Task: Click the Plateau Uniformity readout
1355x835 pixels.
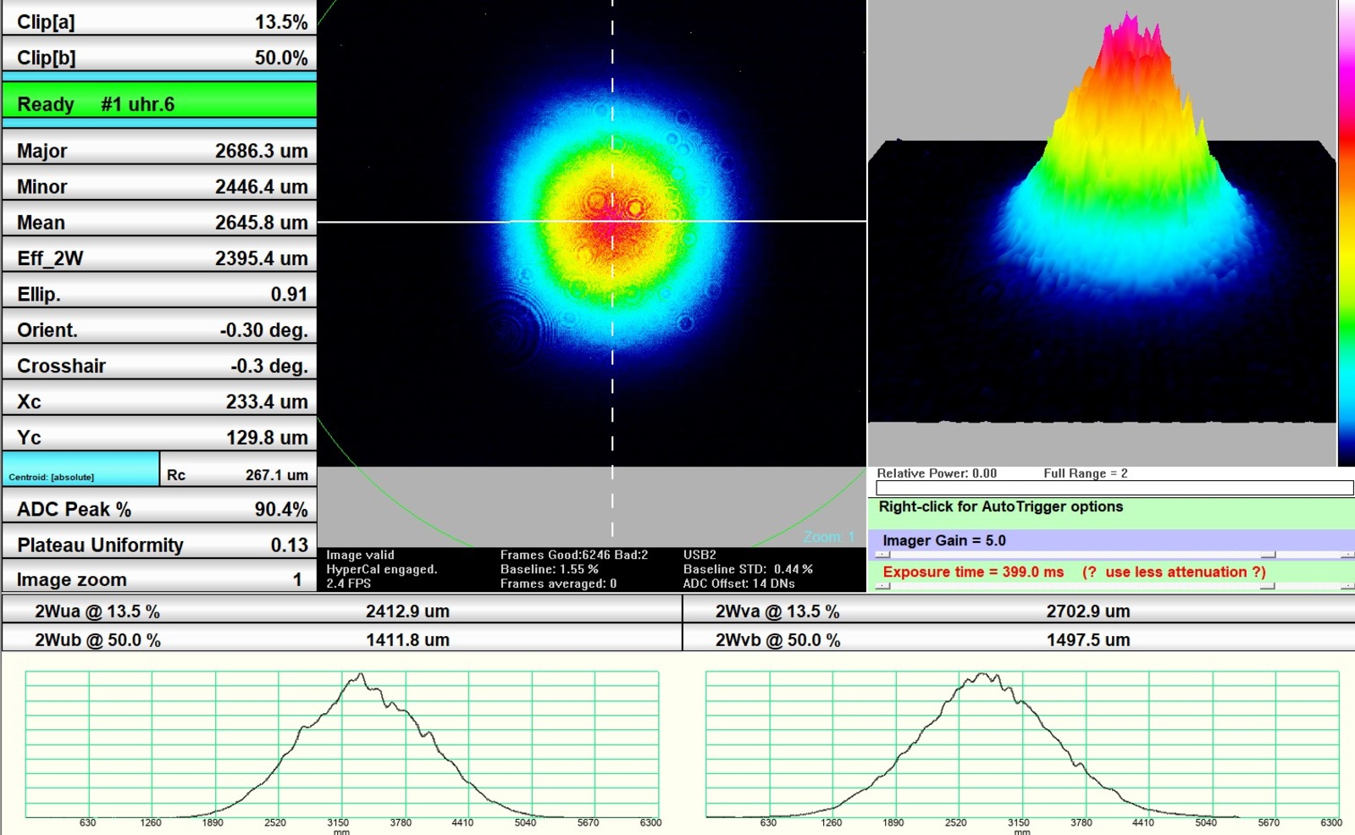Action: [x=159, y=545]
